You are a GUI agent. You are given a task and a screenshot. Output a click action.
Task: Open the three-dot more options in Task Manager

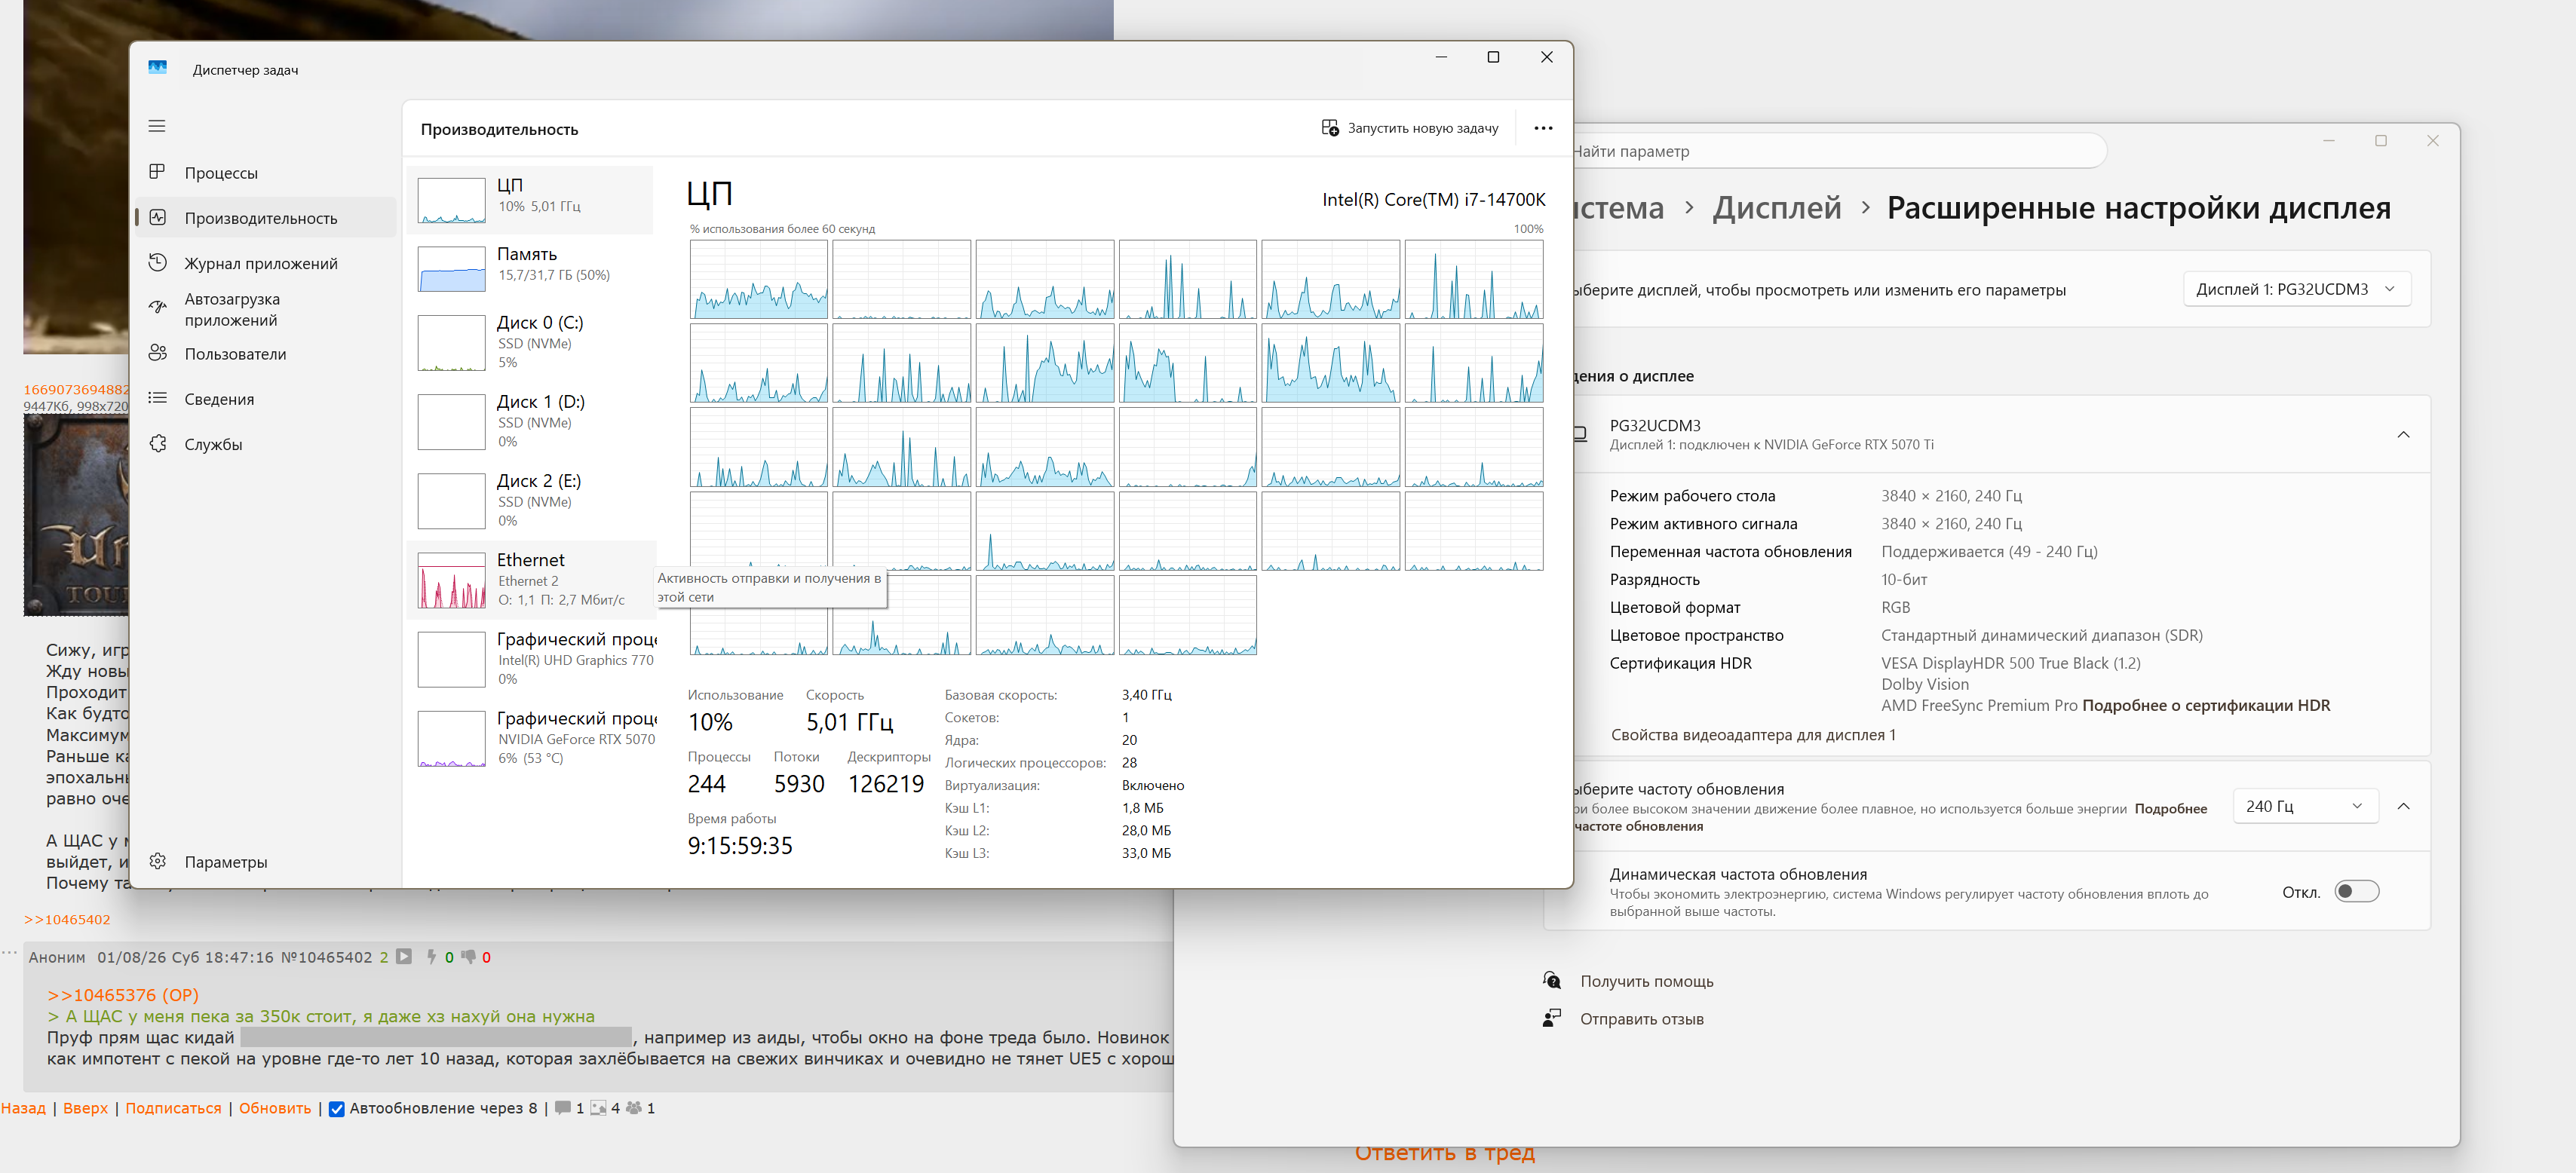point(1543,128)
